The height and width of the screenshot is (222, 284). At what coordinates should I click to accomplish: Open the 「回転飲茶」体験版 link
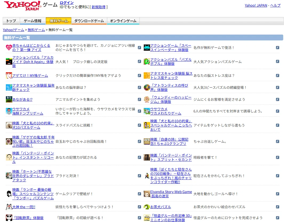(x=28, y=218)
